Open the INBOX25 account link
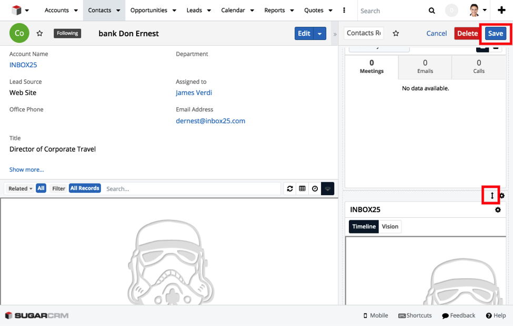The height and width of the screenshot is (326, 513). [x=23, y=65]
